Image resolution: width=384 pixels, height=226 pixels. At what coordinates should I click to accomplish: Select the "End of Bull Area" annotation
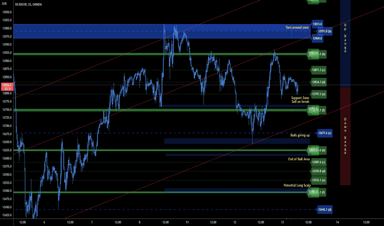pyautogui.click(x=299, y=159)
